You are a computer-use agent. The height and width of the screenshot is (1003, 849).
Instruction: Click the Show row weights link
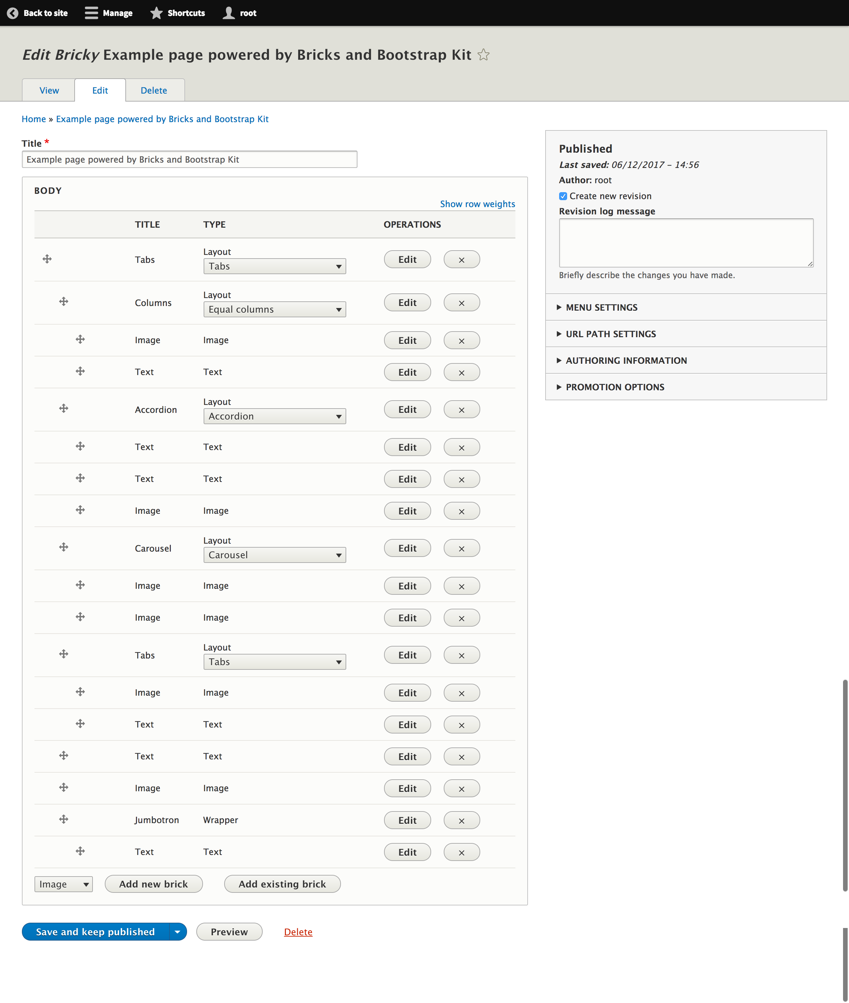click(477, 204)
